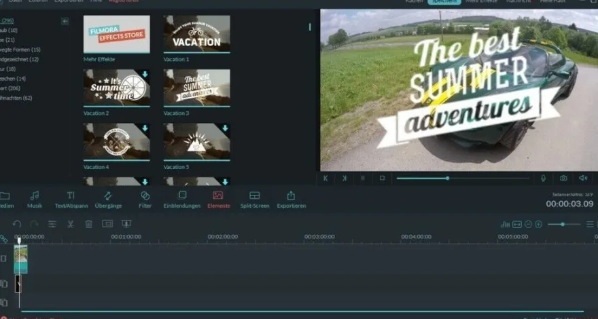Screen dimensions: 598x319
Task: Select the Vacation 5 element thumbnail
Action: tap(197, 142)
